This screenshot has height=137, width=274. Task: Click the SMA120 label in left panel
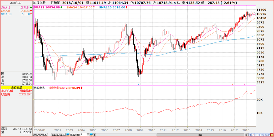(6, 14)
